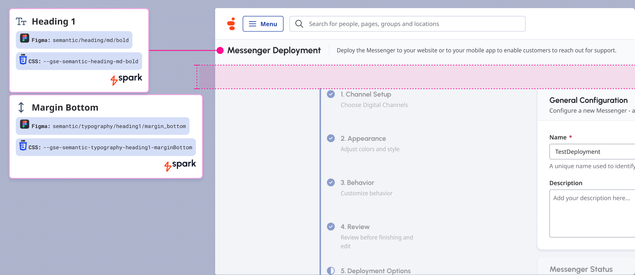Go to the 2. Appearance step
Image resolution: width=635 pixels, height=275 pixels.
coord(363,139)
